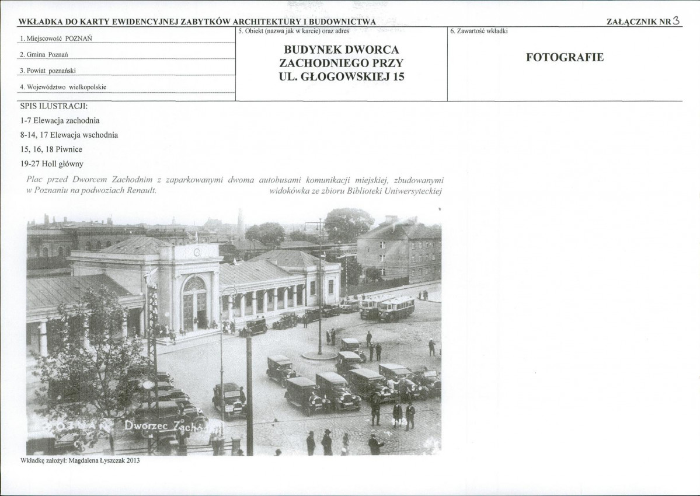Click the Województwo wielkopolskie field
The width and height of the screenshot is (700, 496).
tap(126, 87)
